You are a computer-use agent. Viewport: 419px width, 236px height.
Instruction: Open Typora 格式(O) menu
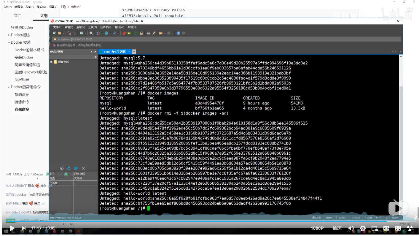click(x=41, y=7)
